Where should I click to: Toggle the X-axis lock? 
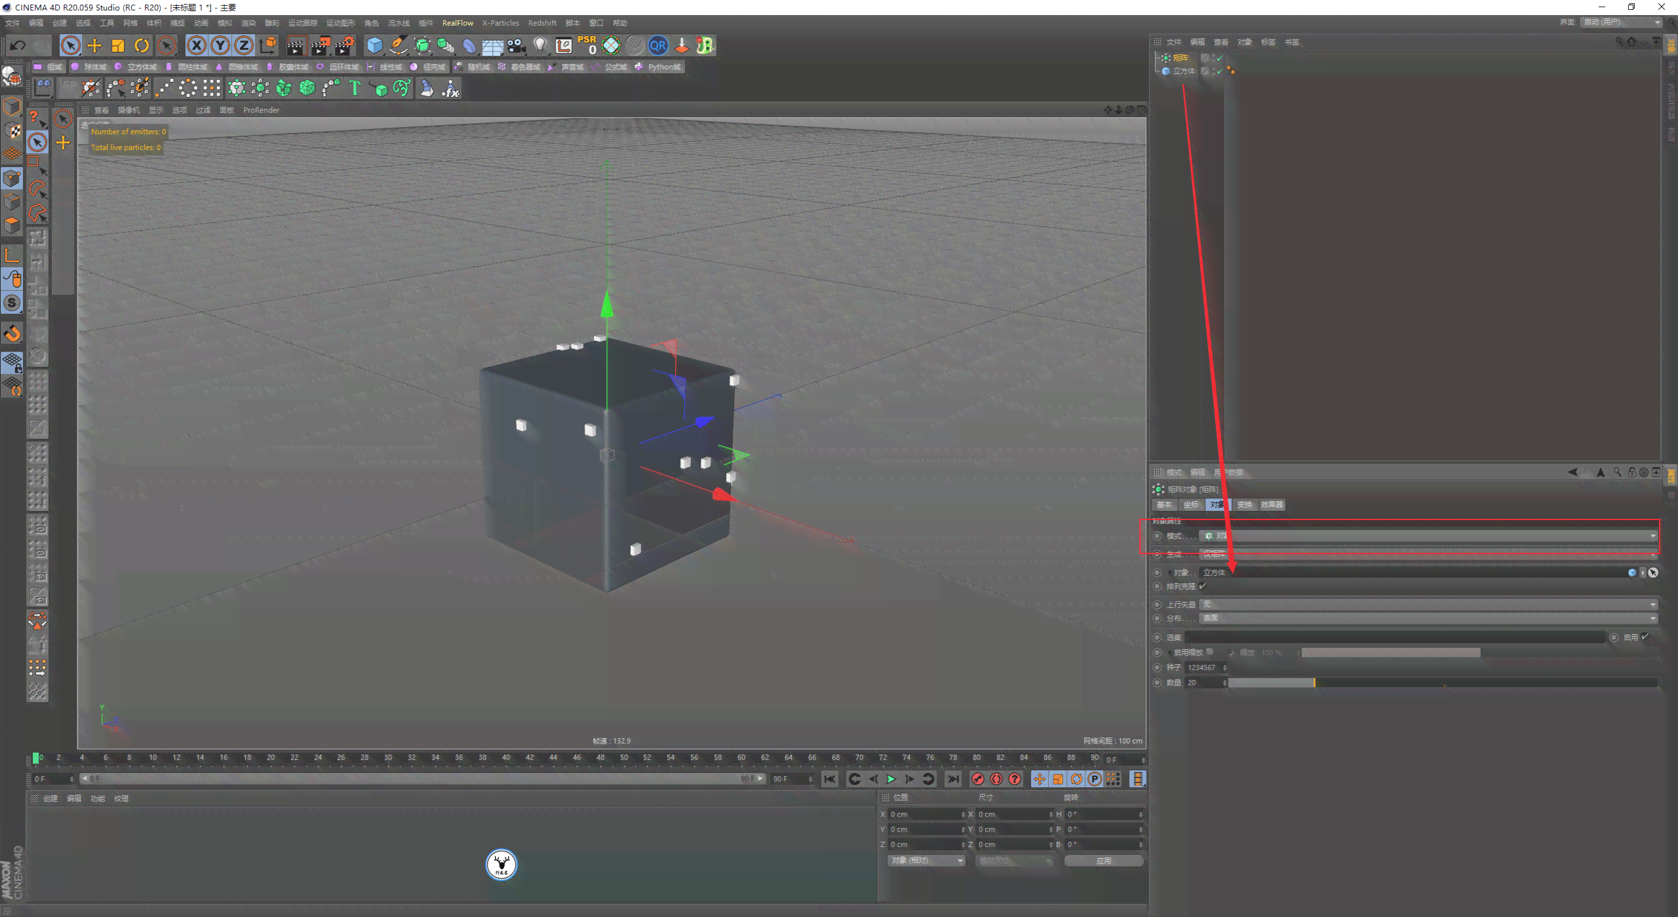(x=197, y=45)
